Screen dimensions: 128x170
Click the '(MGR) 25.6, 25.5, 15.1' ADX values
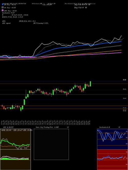[27, 21]
